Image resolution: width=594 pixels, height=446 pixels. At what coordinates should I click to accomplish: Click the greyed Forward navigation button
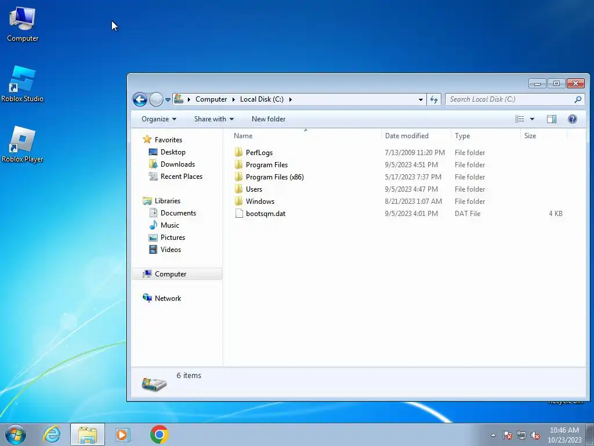tap(155, 99)
